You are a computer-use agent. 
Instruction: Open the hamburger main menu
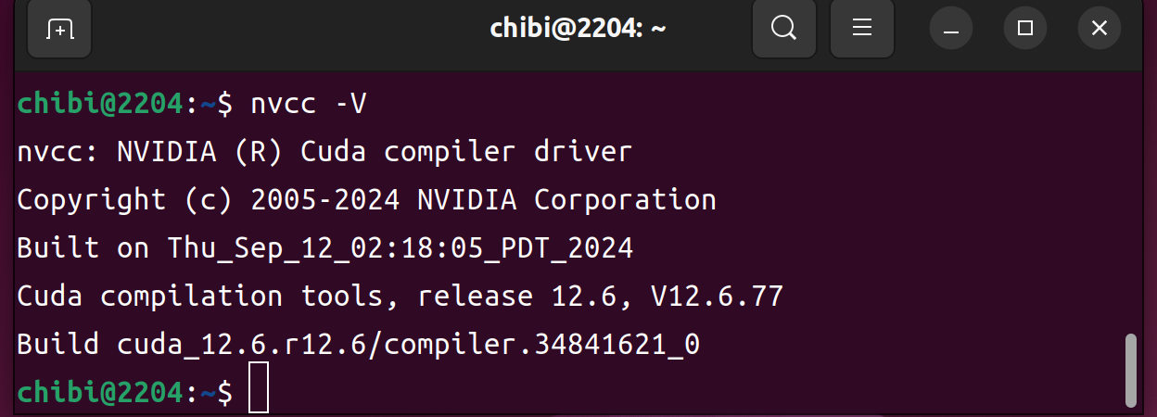[861, 29]
